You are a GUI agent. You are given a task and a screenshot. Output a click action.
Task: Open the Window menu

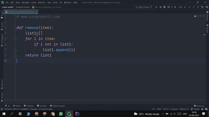click(x=68, y=2)
